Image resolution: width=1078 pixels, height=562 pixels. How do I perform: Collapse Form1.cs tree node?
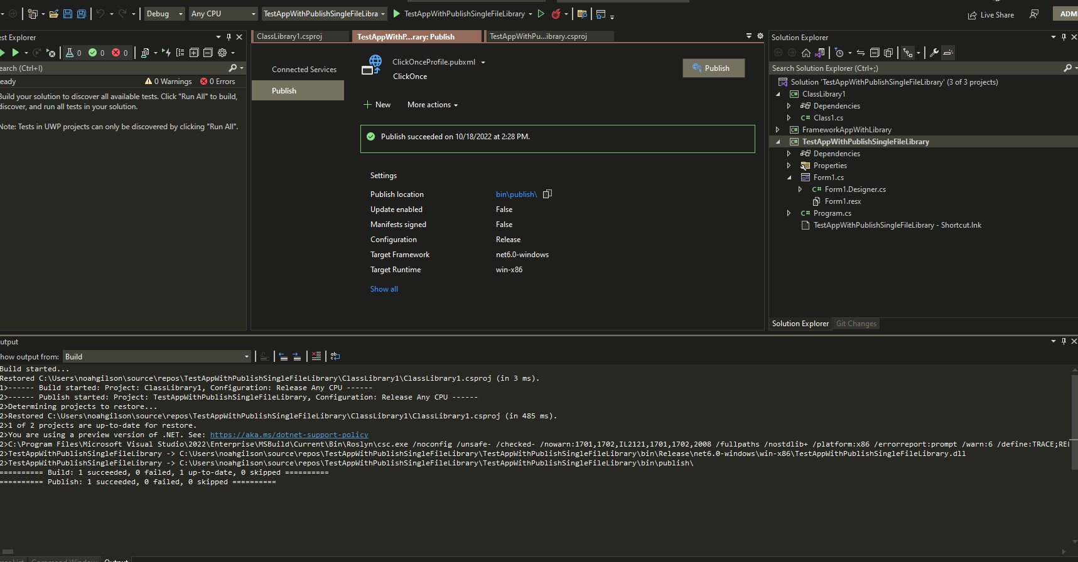tap(789, 178)
